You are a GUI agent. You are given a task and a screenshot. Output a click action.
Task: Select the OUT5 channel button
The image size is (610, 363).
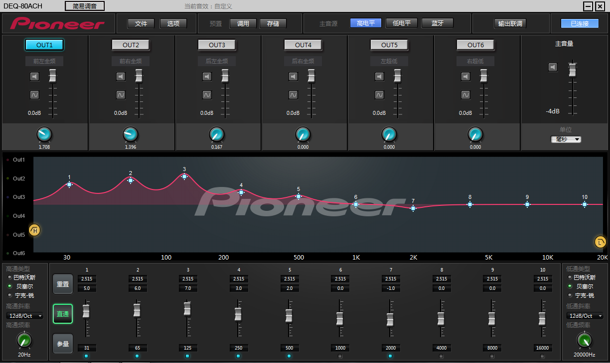click(389, 45)
